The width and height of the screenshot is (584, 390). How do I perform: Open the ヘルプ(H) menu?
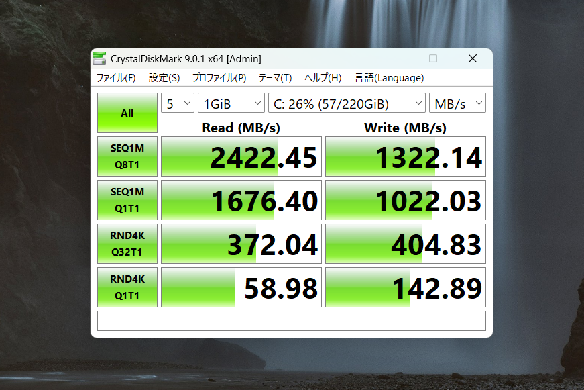point(323,78)
